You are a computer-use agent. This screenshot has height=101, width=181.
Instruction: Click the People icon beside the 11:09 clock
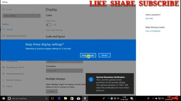[x=104, y=98]
